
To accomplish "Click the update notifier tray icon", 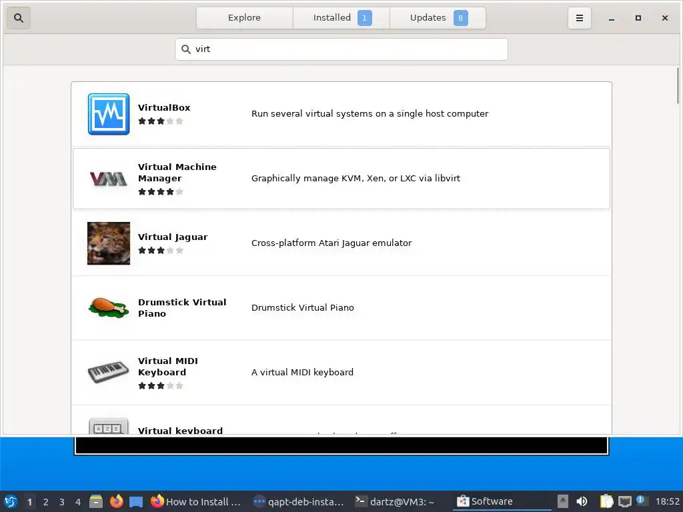I will tap(641, 501).
